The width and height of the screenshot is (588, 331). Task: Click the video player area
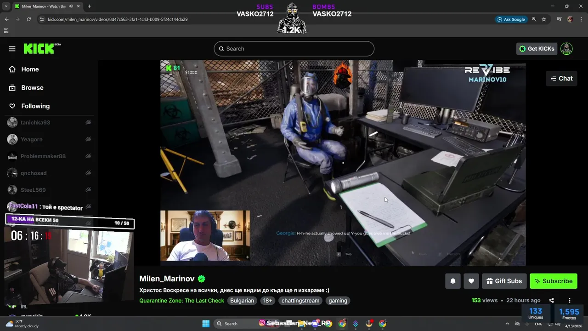click(x=343, y=163)
